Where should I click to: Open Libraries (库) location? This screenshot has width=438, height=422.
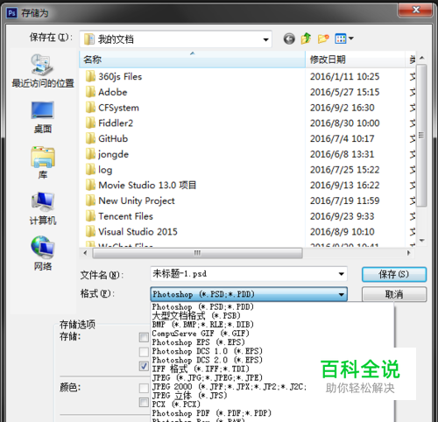point(43,163)
